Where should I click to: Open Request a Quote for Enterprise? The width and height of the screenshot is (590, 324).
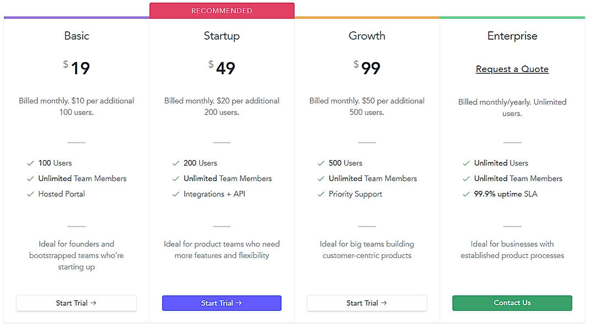tap(512, 69)
